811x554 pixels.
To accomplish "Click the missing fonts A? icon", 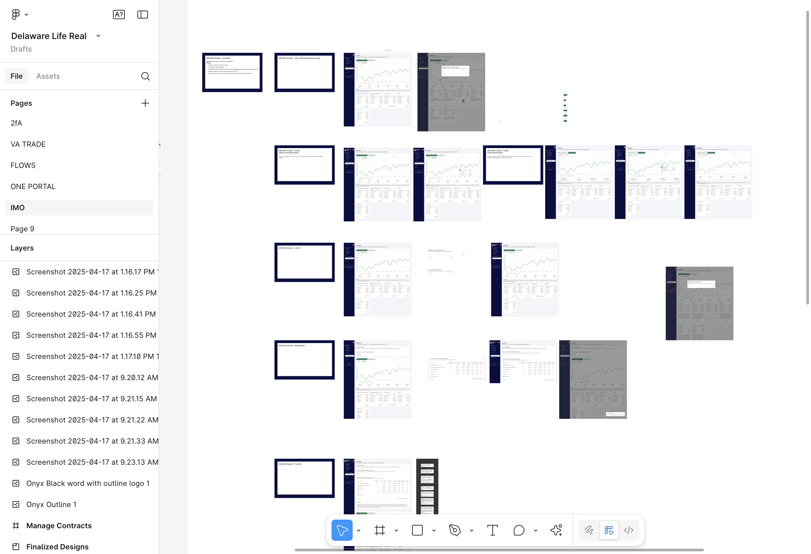I will coord(119,14).
